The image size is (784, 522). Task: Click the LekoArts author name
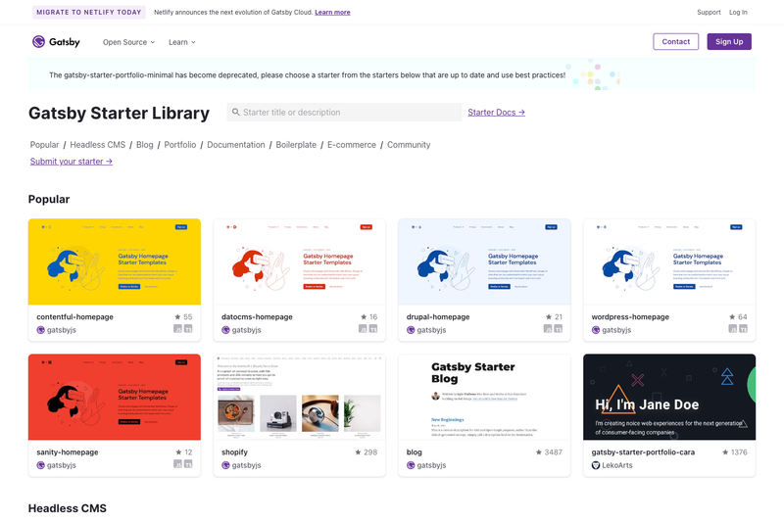(617, 465)
